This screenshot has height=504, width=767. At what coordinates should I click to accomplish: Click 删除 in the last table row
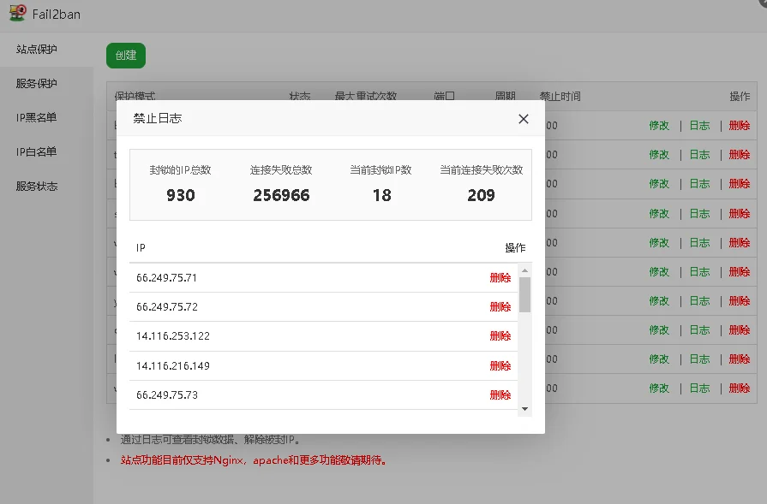click(739, 388)
